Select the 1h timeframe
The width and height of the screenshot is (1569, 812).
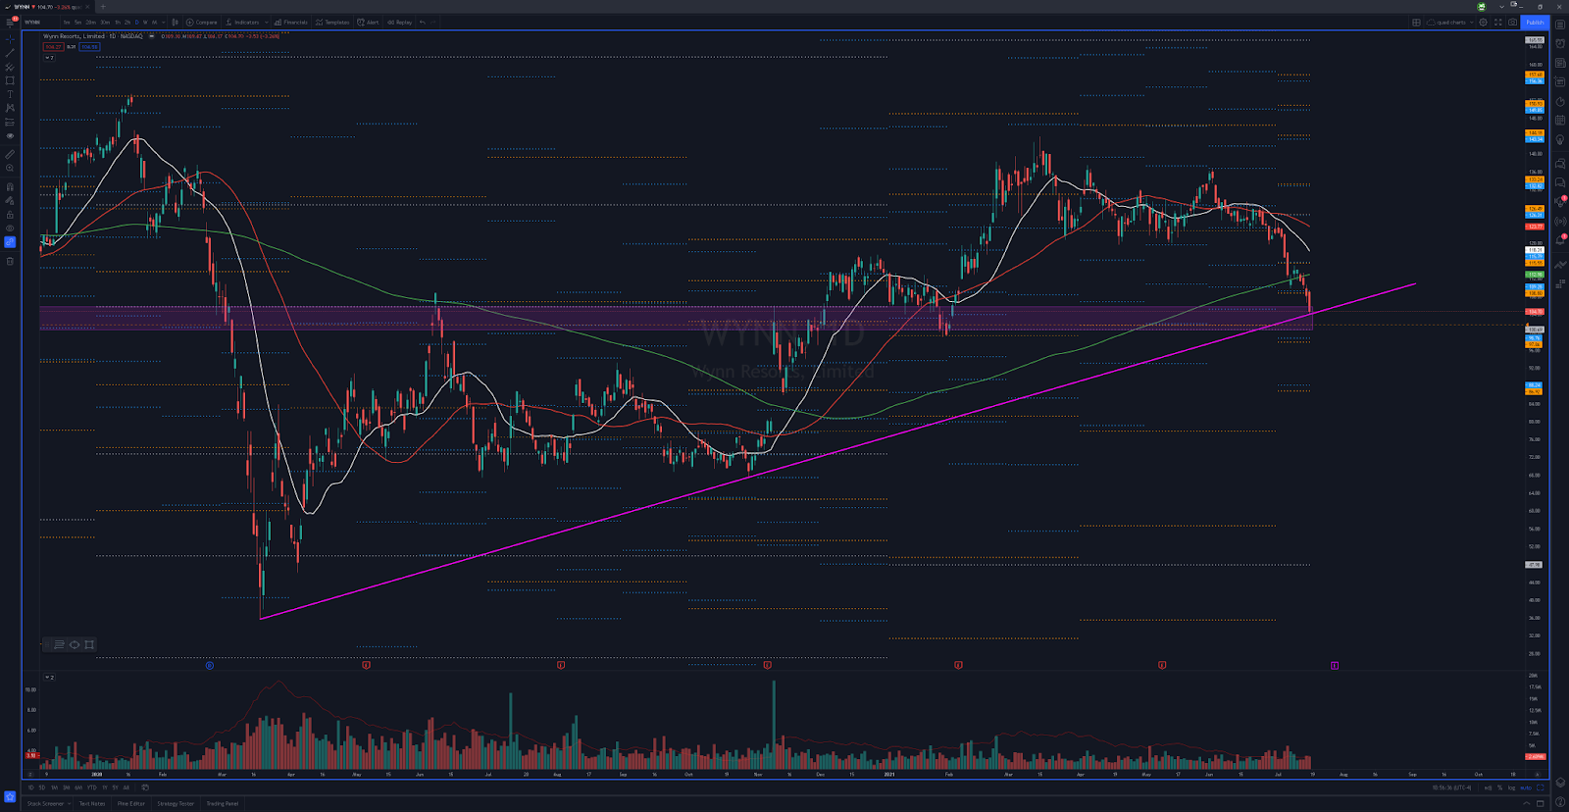118,23
